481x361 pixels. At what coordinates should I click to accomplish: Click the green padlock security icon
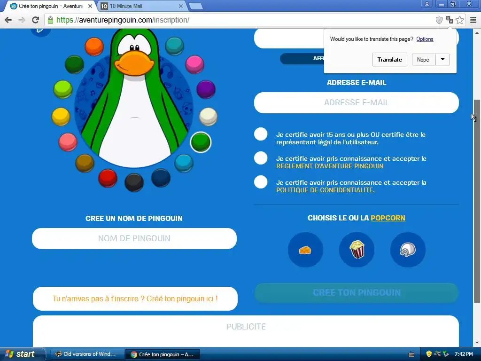pos(50,20)
